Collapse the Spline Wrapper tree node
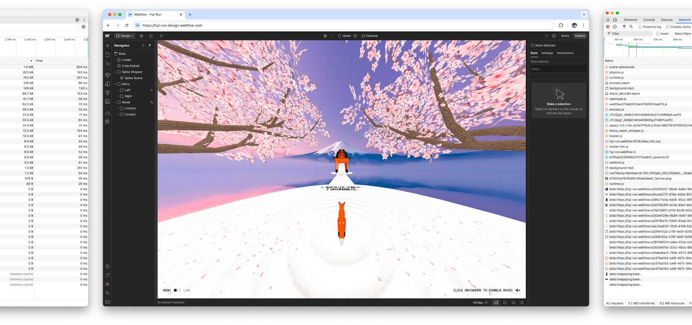Image resolution: width=692 pixels, height=325 pixels. 115,72
